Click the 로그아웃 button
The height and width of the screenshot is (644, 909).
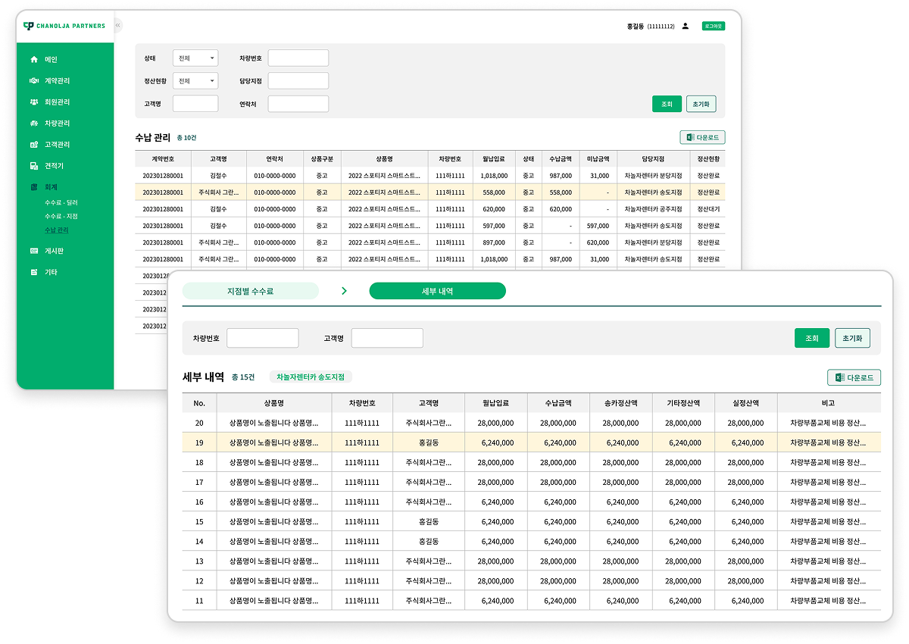click(714, 26)
